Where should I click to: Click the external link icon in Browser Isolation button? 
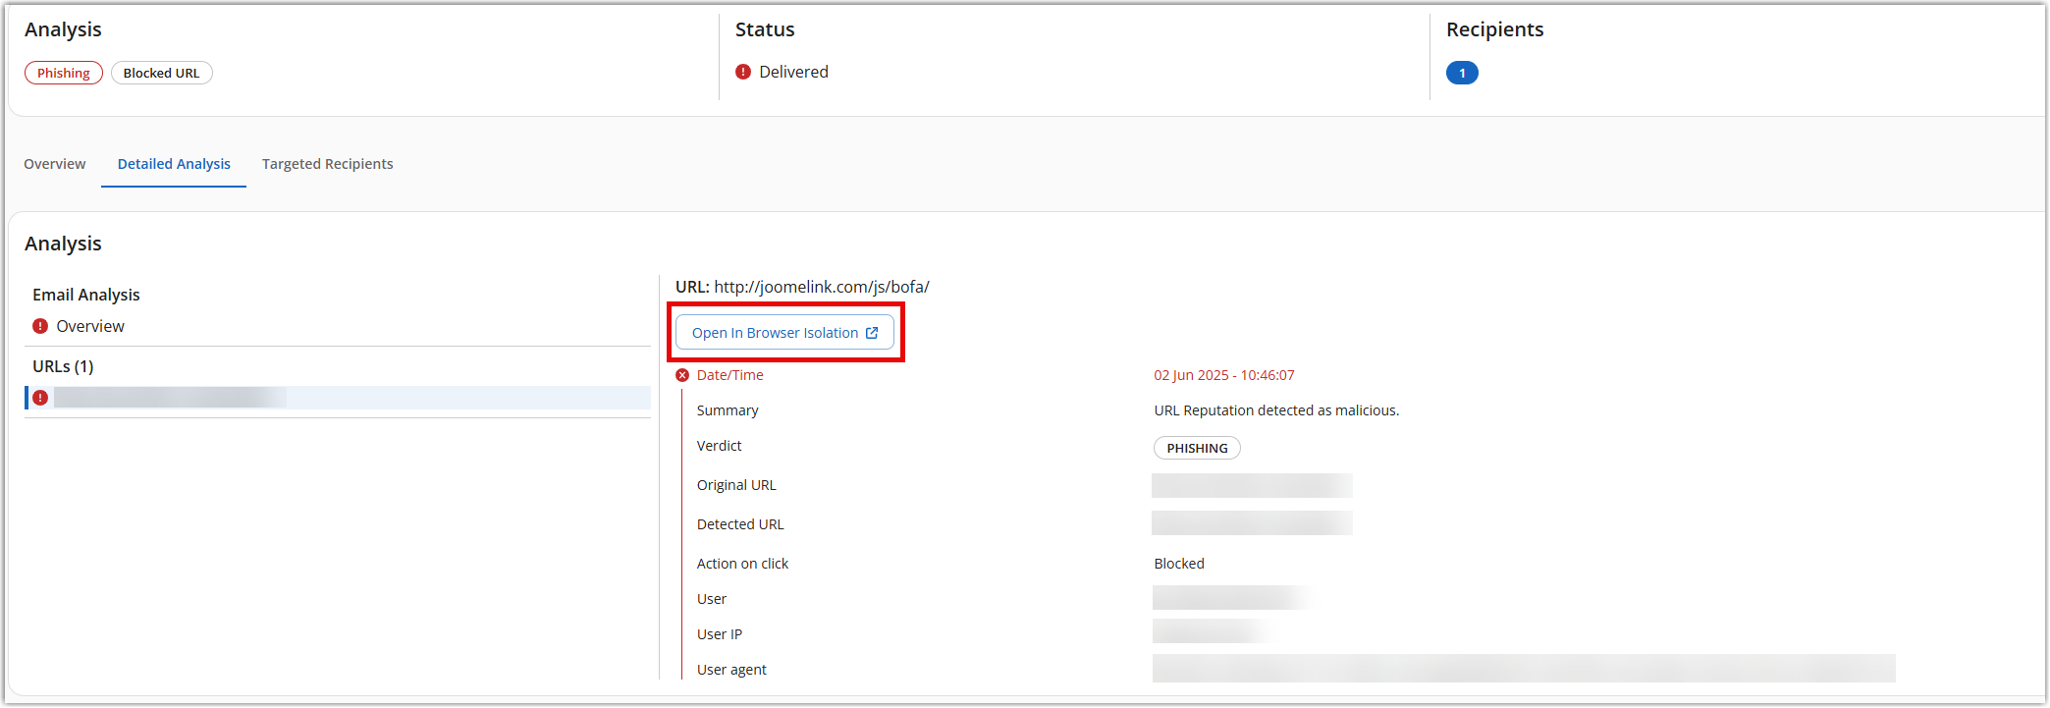point(872,333)
